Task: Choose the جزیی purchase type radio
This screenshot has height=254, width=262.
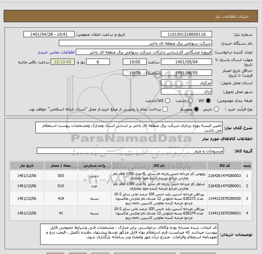Action: (x=216, y=109)
